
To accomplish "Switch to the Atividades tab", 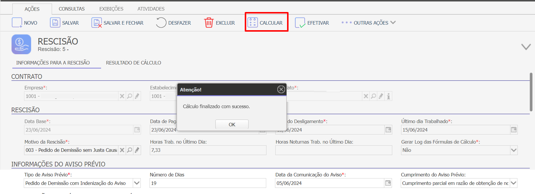I will coord(151,9).
